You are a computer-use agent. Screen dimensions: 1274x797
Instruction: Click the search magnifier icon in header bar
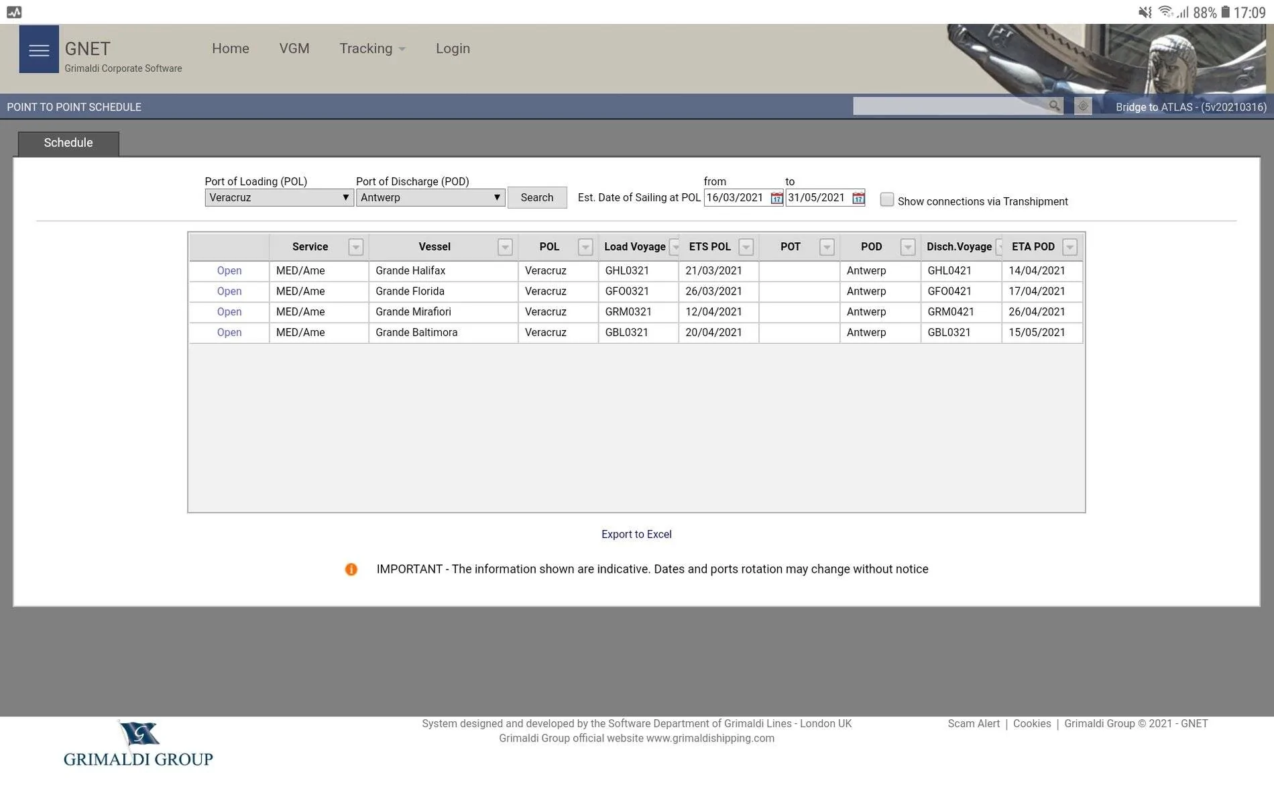[1054, 106]
